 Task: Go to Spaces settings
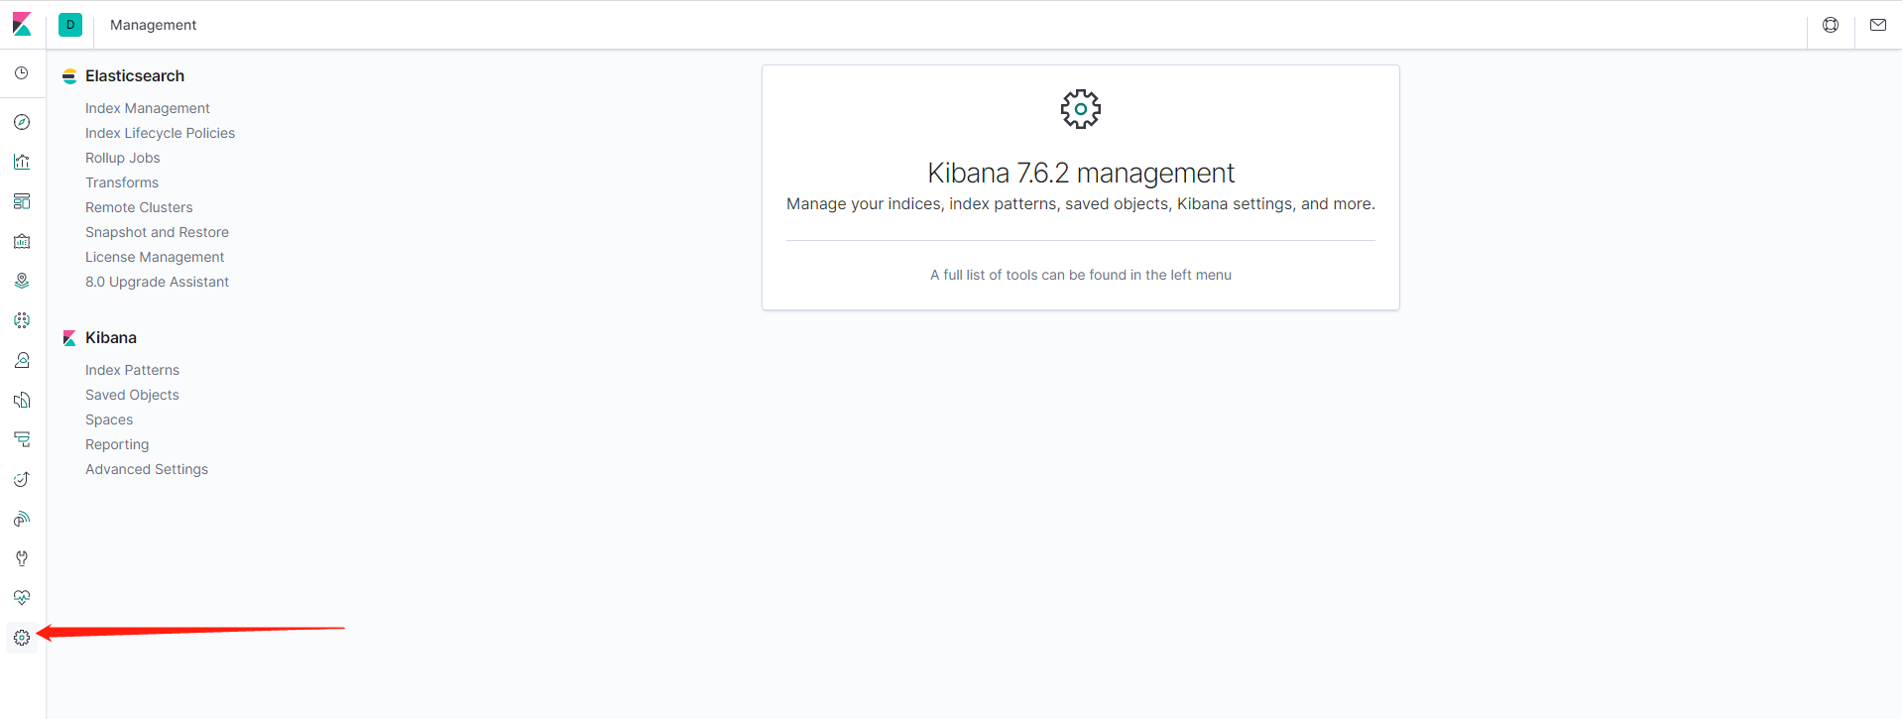click(109, 419)
